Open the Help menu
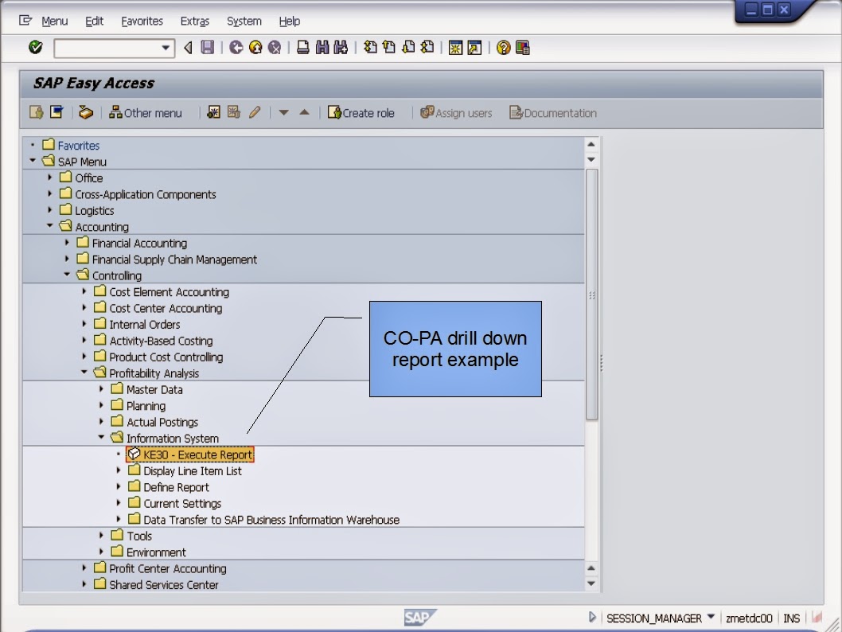 289,21
